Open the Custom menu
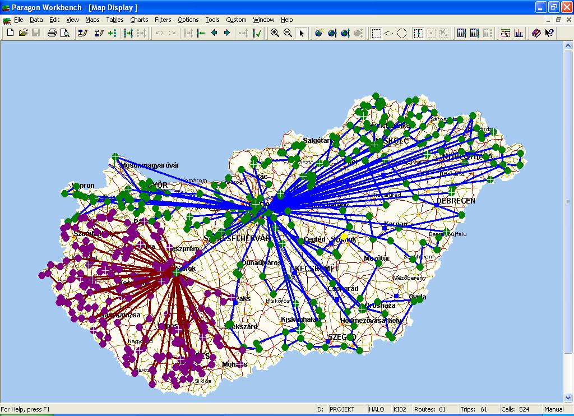The width and height of the screenshot is (574, 416). pyautogui.click(x=236, y=20)
